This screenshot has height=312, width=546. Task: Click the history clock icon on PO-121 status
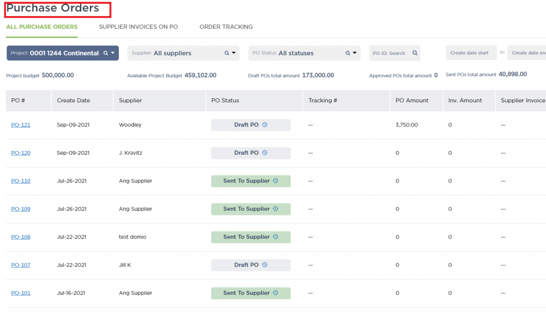[x=265, y=125]
